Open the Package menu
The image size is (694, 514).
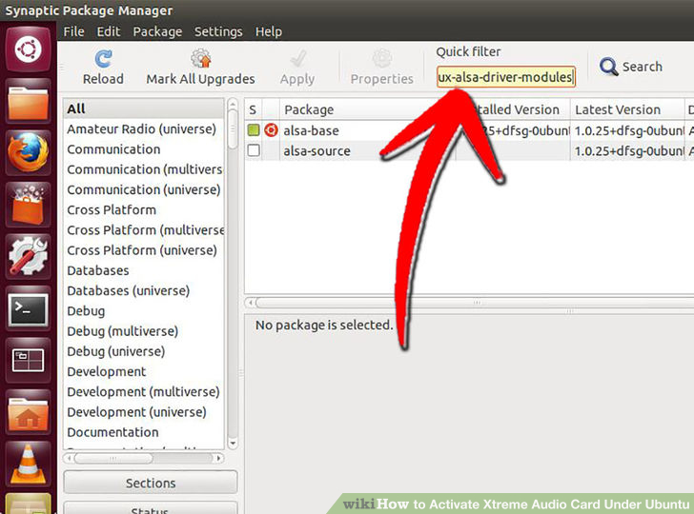click(x=157, y=31)
